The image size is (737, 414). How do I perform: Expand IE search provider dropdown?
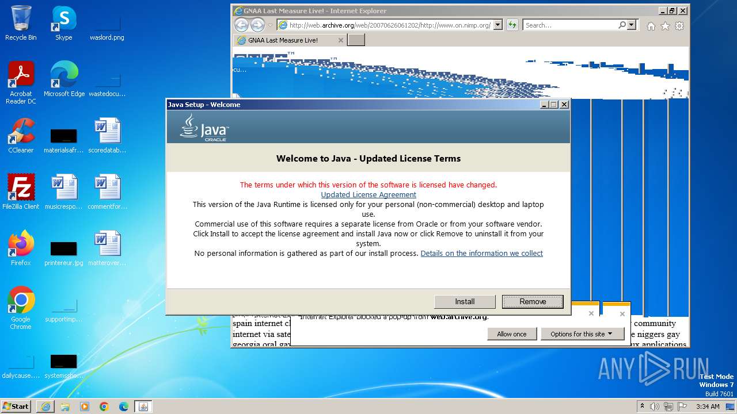(632, 25)
